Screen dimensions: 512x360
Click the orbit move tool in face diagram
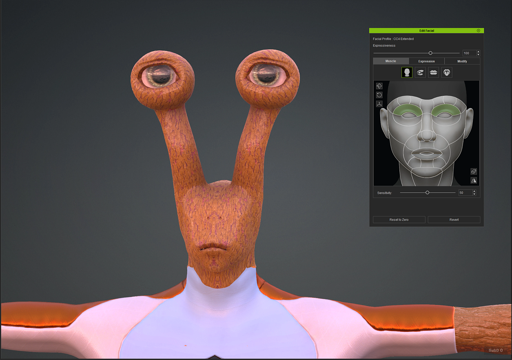pos(379,86)
